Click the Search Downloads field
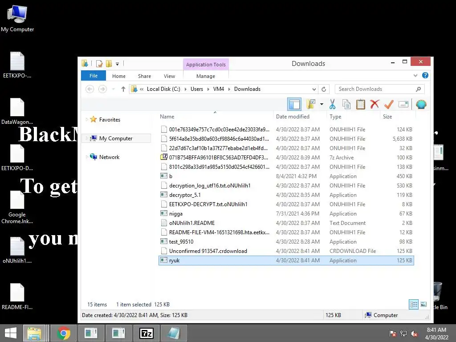Screen dimensions: 456x342 (379, 89)
